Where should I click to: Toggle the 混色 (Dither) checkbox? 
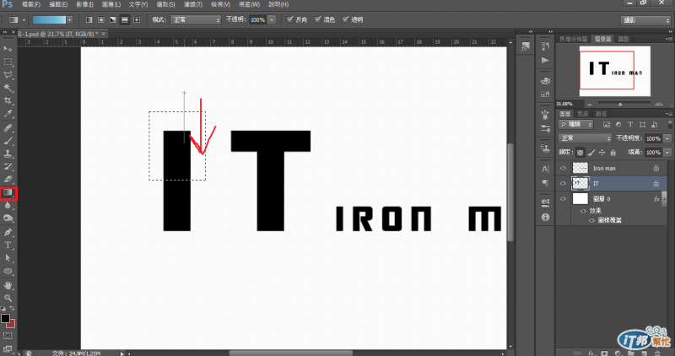coord(318,19)
